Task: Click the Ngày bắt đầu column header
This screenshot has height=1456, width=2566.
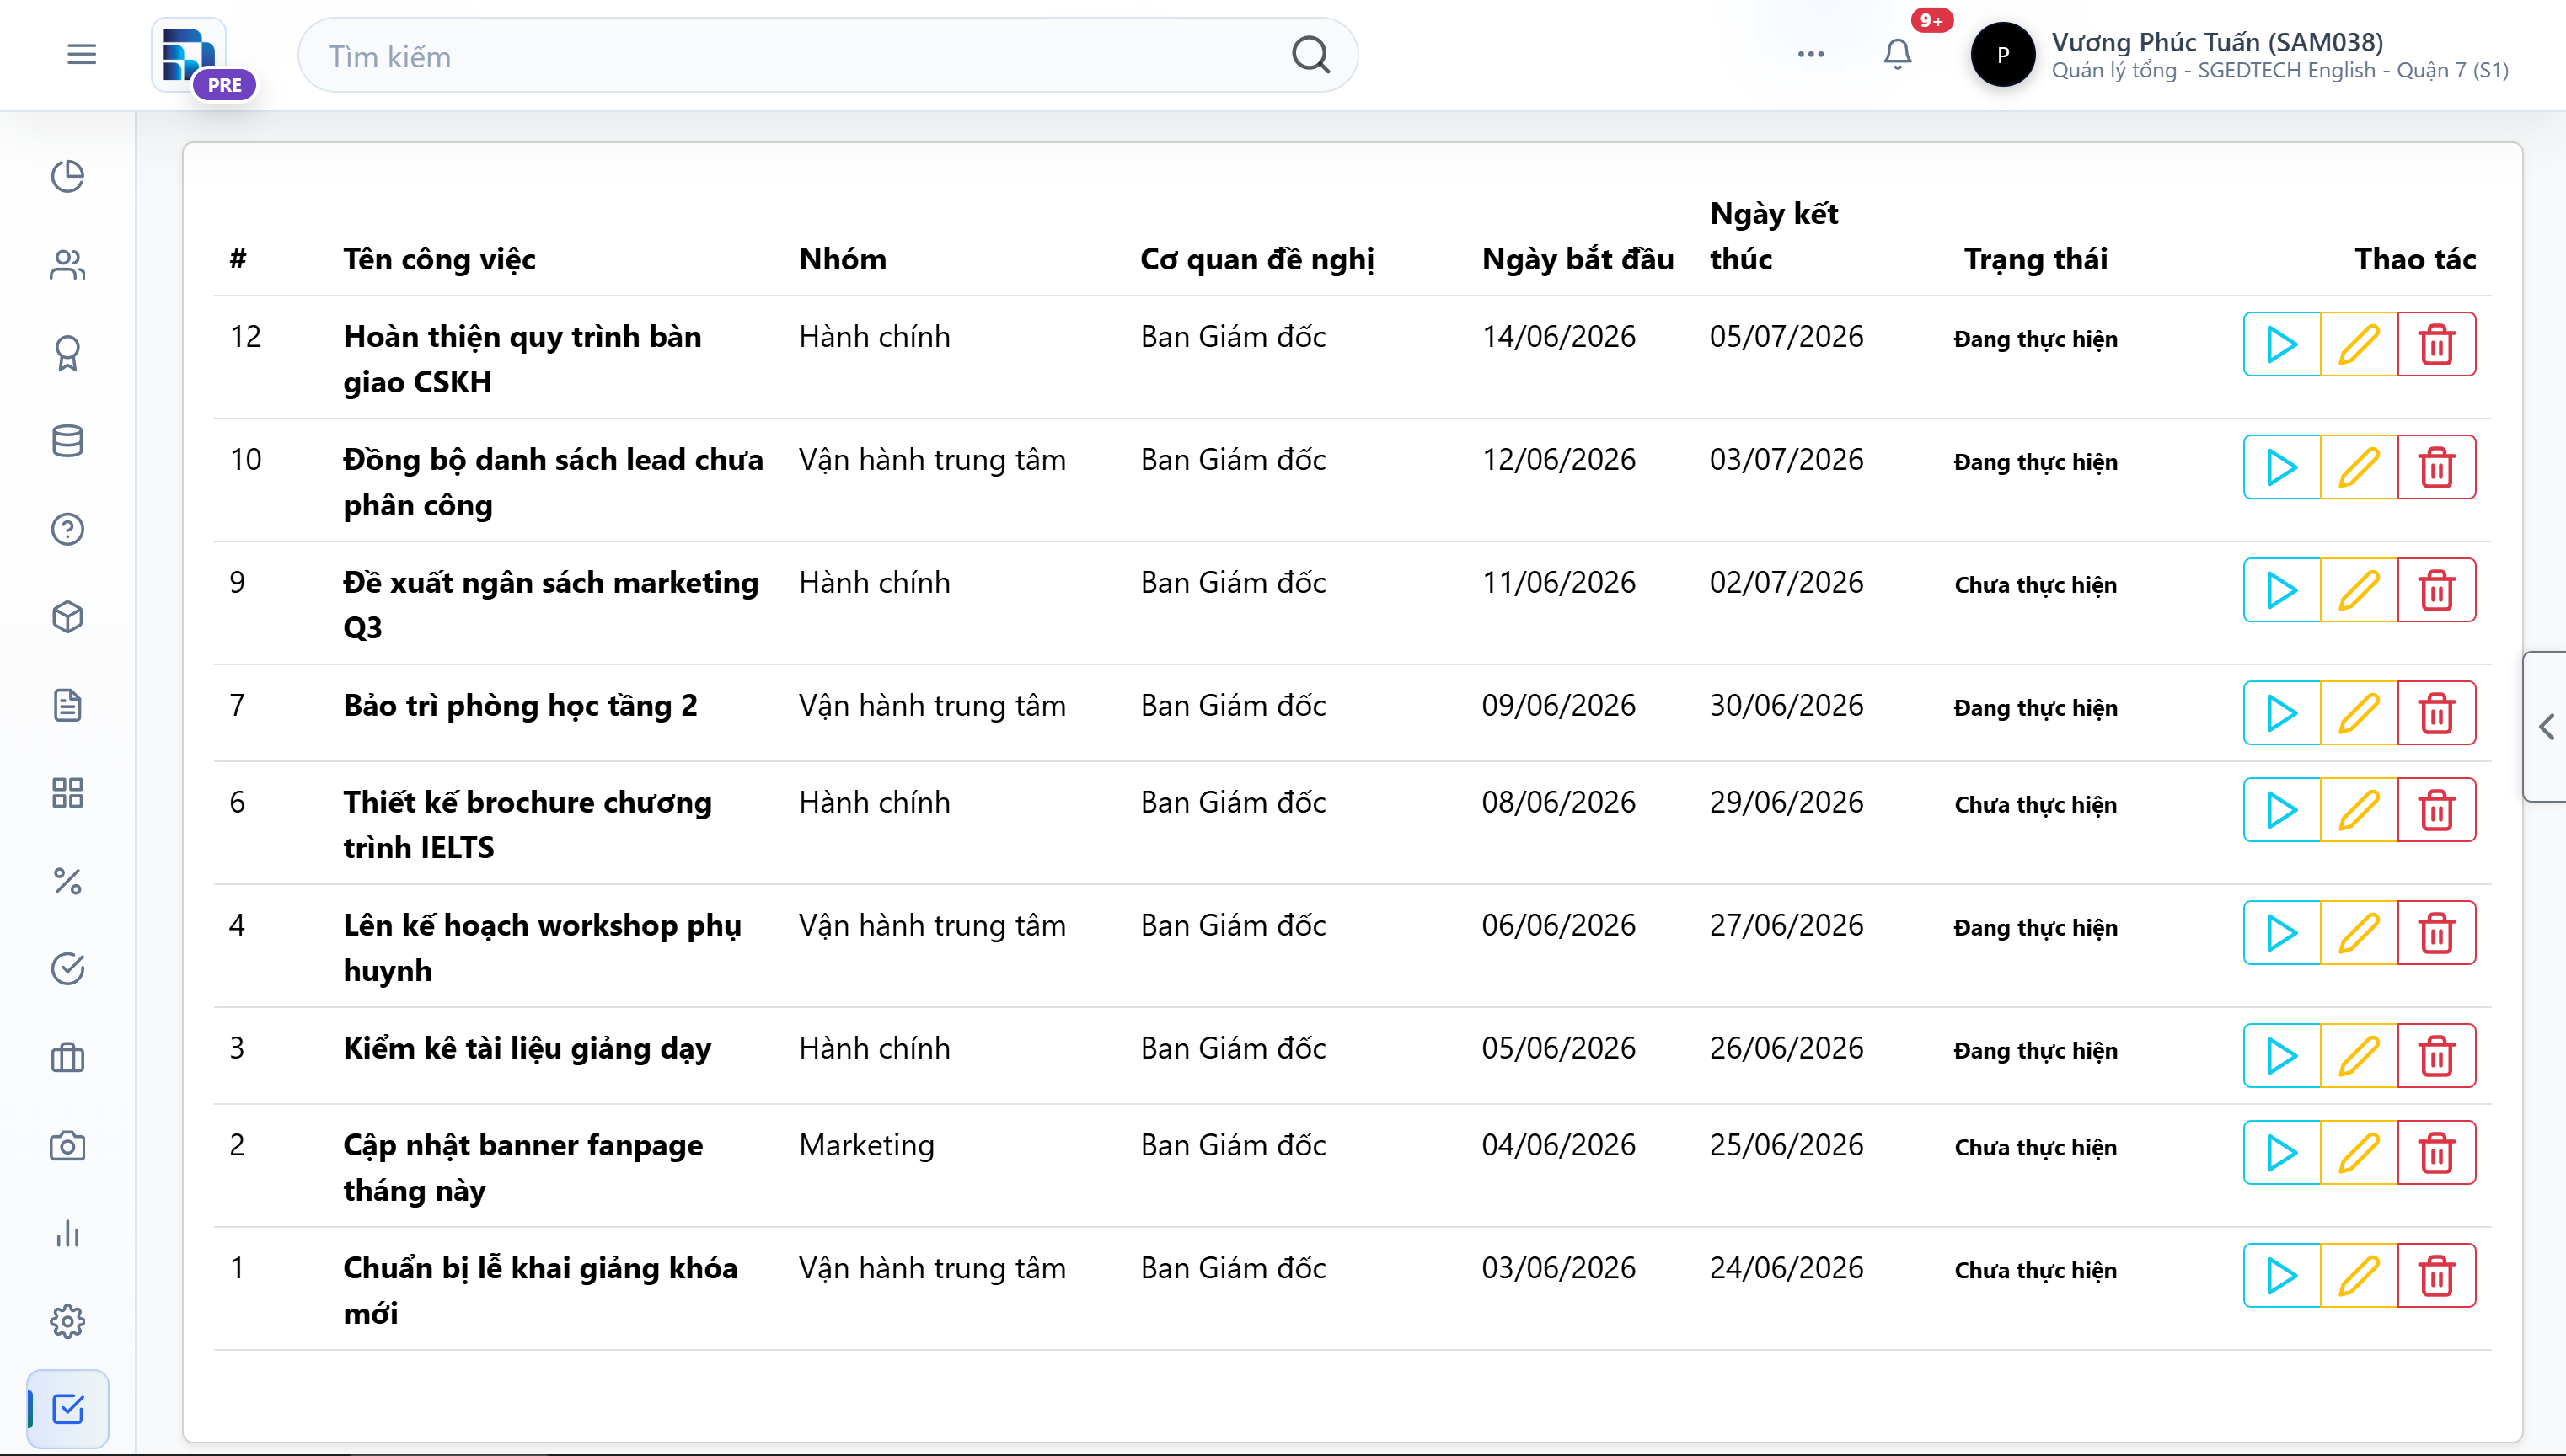Action: 1578,259
